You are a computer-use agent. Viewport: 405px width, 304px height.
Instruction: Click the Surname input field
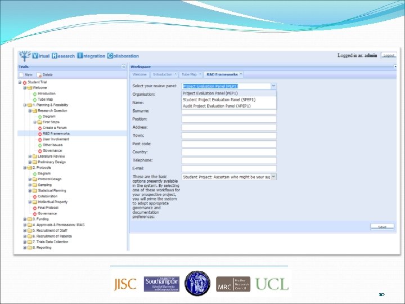point(229,111)
